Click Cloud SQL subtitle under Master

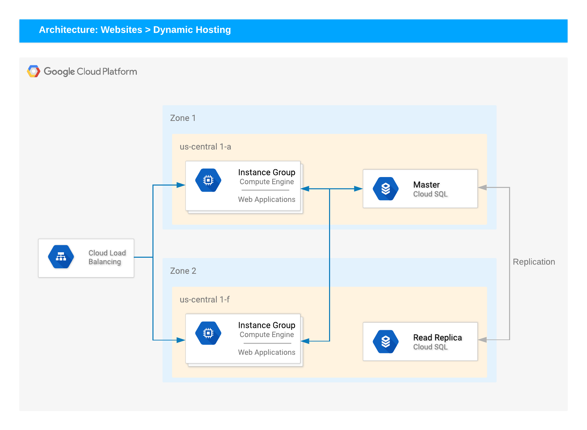click(430, 194)
